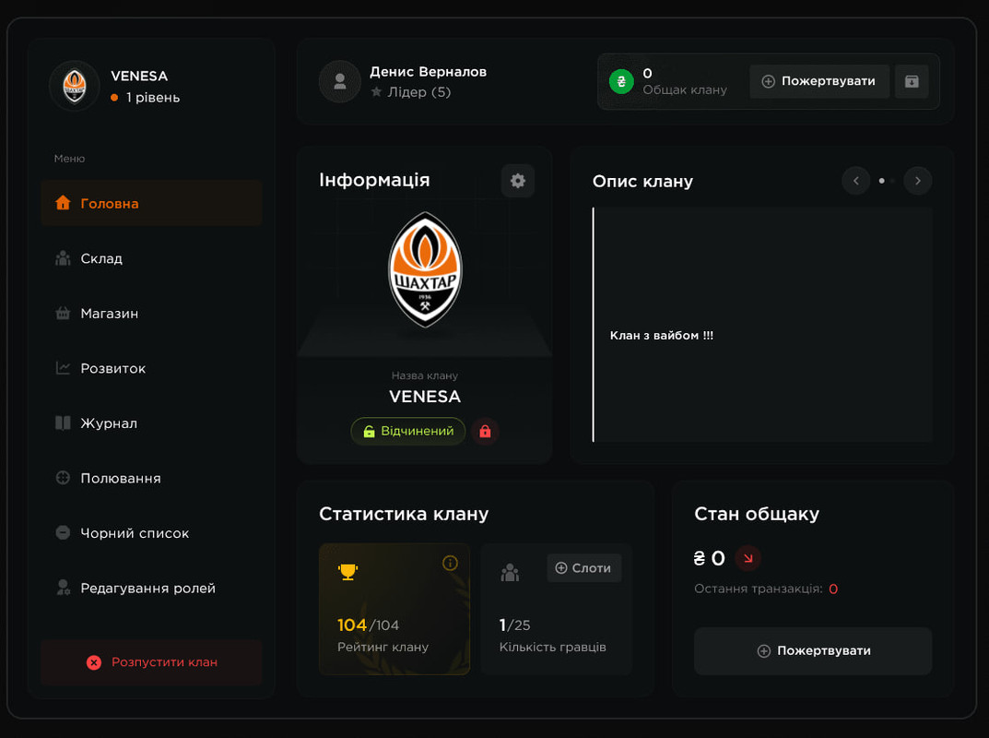Click the crosshair icon beside Полювання

point(63,478)
